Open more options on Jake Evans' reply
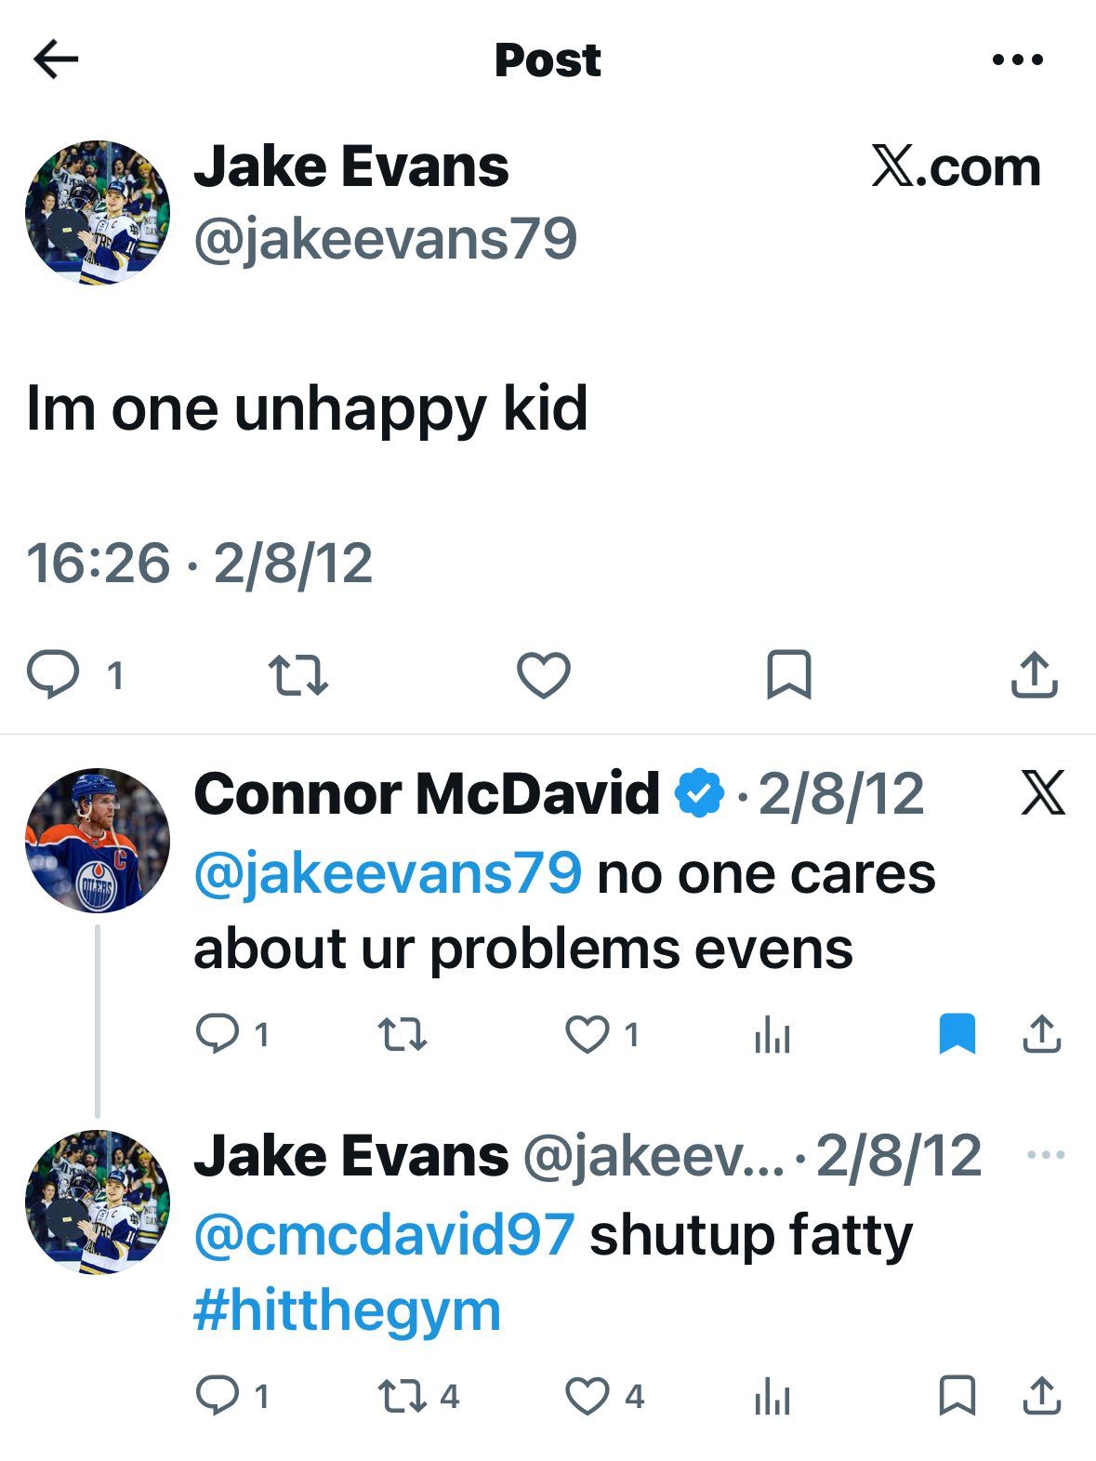The image size is (1096, 1461). (x=1046, y=1156)
